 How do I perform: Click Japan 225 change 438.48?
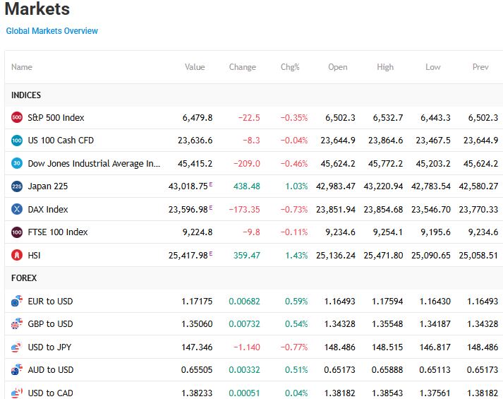[x=247, y=186]
